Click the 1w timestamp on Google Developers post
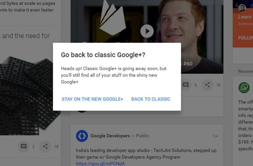Image resolution: width=253 pixels, height=166 pixels. click(215, 136)
